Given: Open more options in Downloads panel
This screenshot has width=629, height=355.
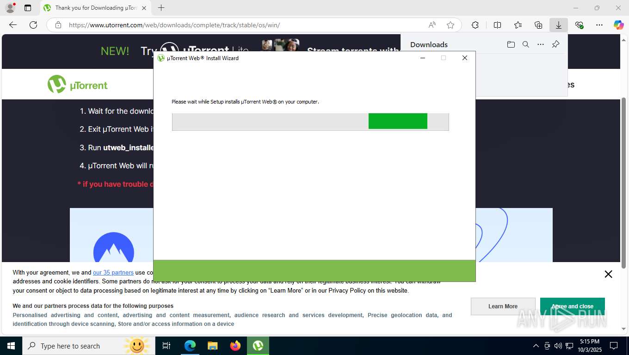Looking at the screenshot, I should [x=540, y=44].
